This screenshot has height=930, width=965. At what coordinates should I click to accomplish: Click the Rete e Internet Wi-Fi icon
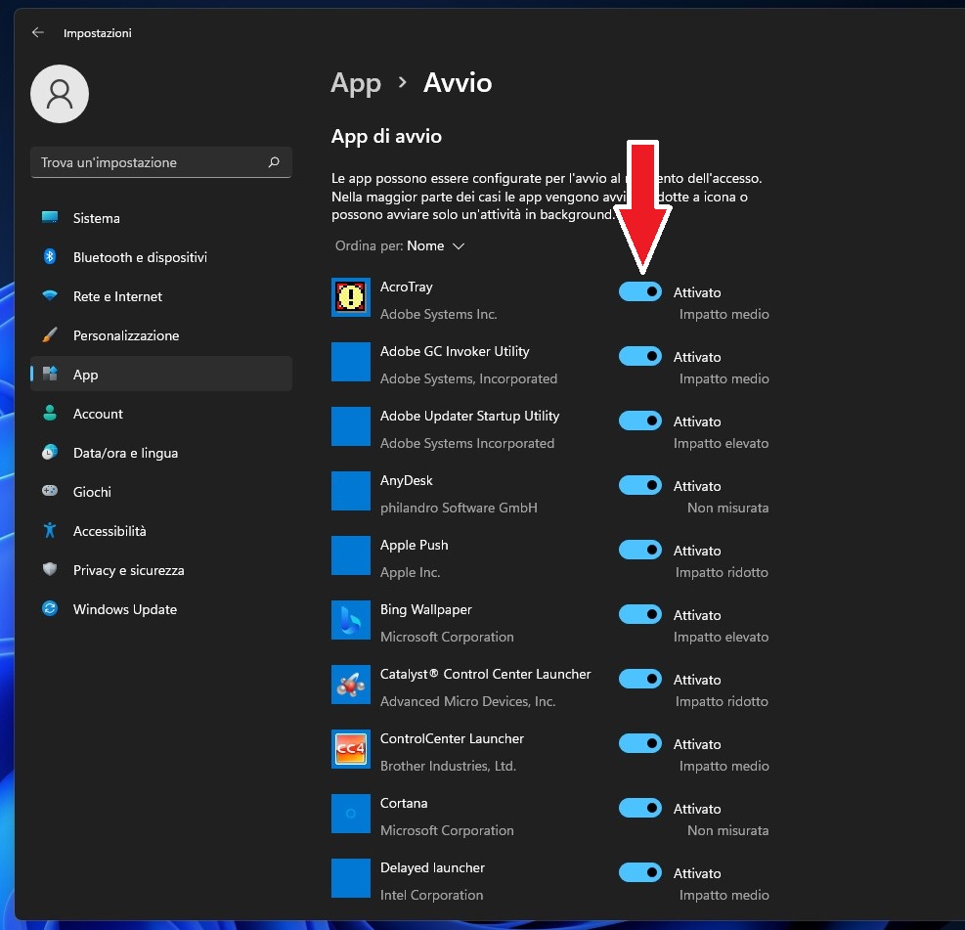tap(50, 295)
